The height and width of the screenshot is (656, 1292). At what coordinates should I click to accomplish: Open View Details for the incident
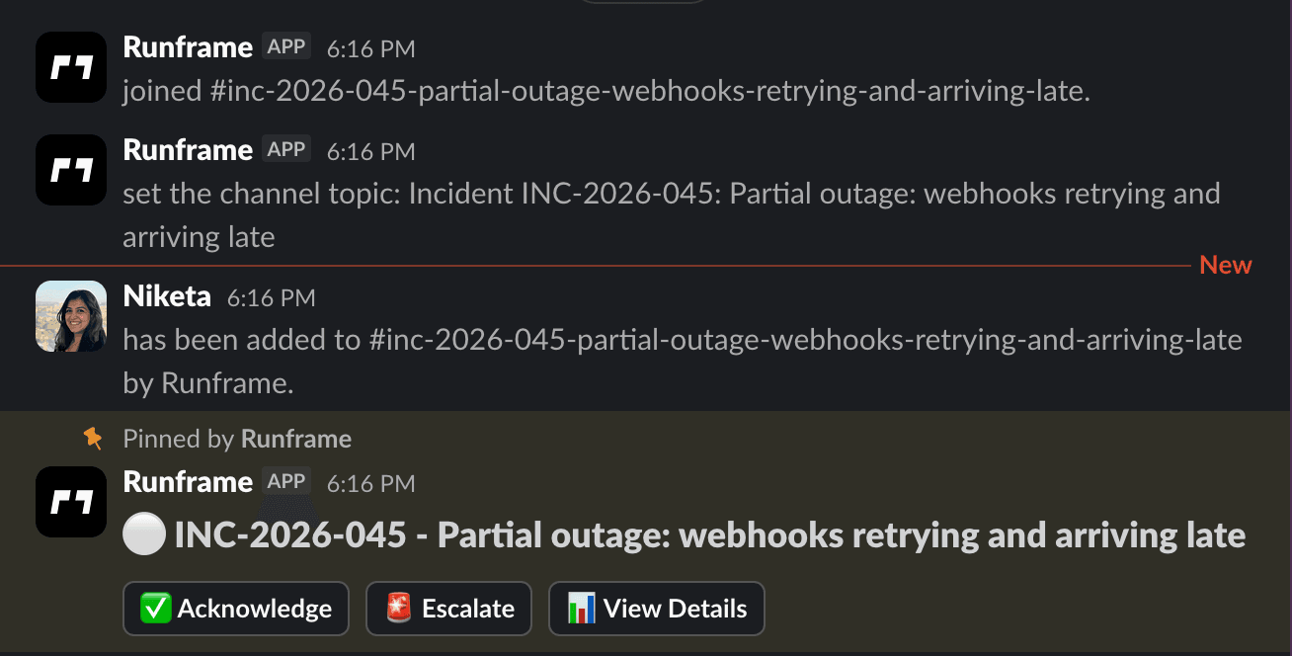point(656,609)
